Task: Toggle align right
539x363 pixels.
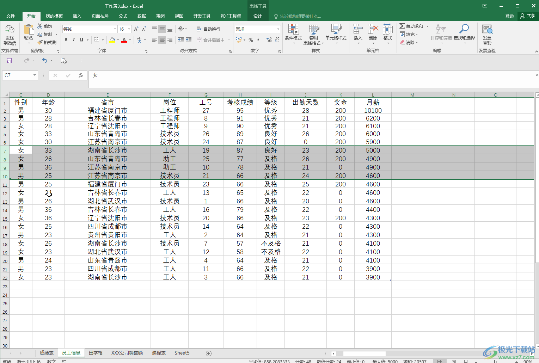Action: coord(170,40)
